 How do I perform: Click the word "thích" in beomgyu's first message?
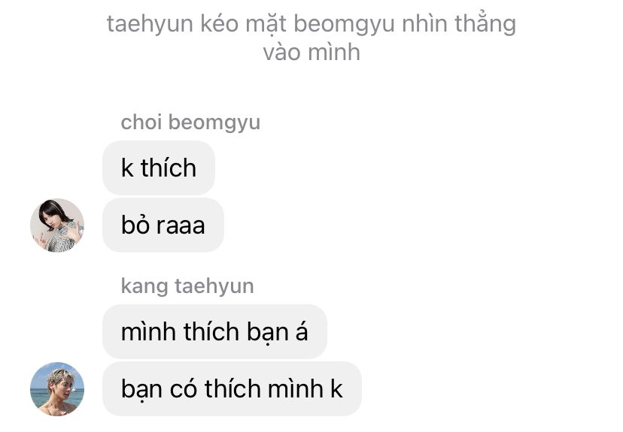point(169,168)
